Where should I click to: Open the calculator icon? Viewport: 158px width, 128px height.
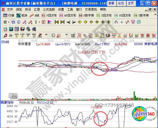(11, 29)
